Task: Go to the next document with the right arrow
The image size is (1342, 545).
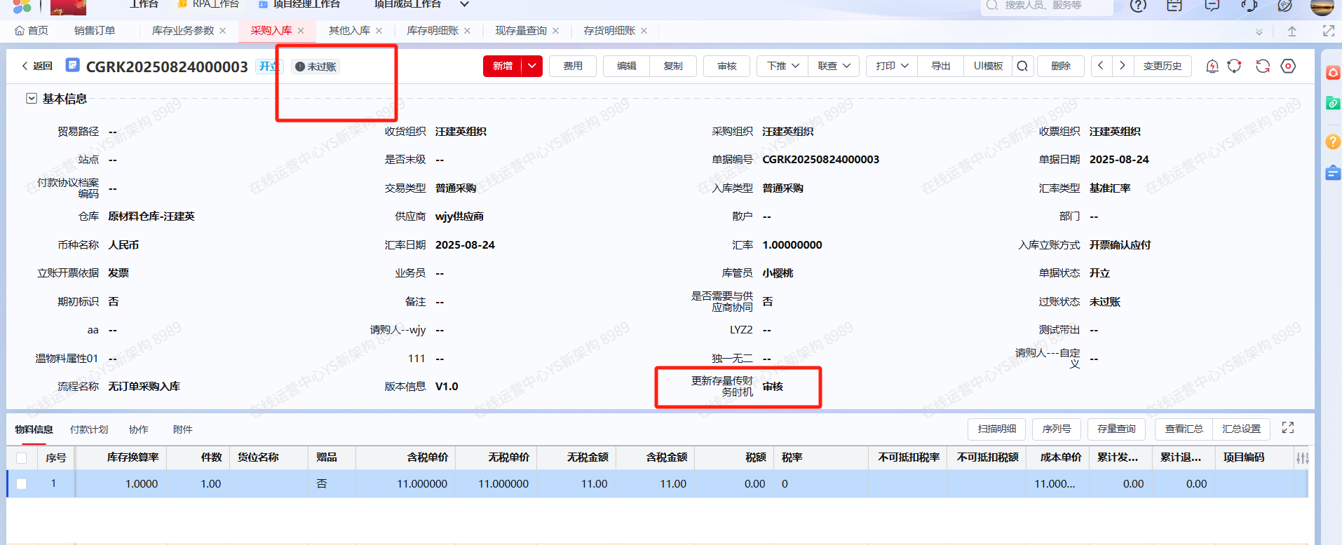Action: click(1123, 66)
